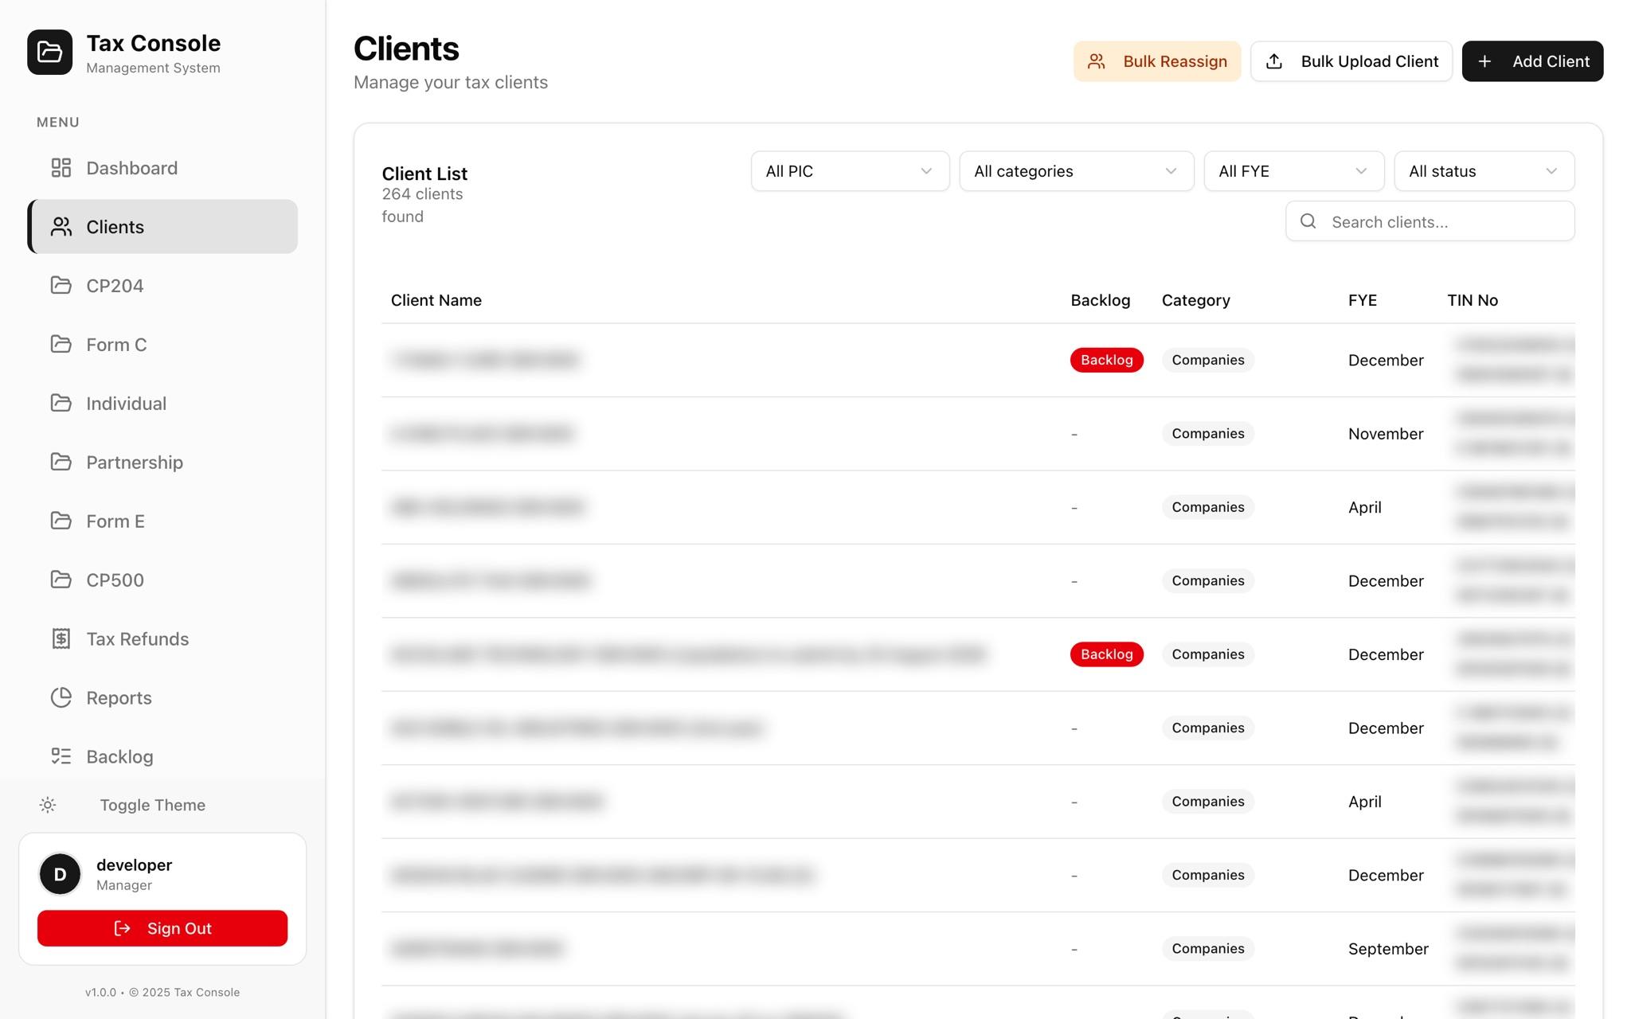
Task: Click the 264 clients found text
Action: coord(422,205)
